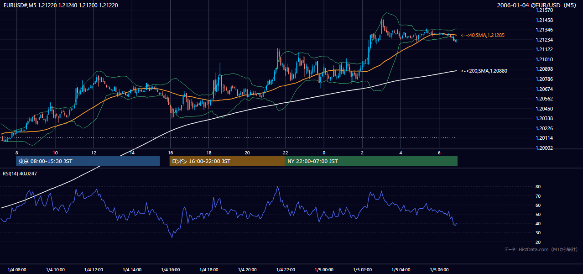583x274 pixels.
Task: Click hour label 0 under the price chart
Action: click(x=324, y=152)
